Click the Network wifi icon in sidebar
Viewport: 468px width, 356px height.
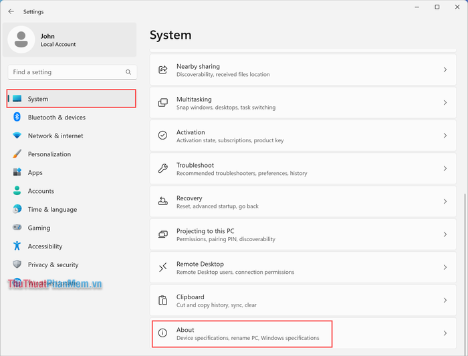[17, 136]
